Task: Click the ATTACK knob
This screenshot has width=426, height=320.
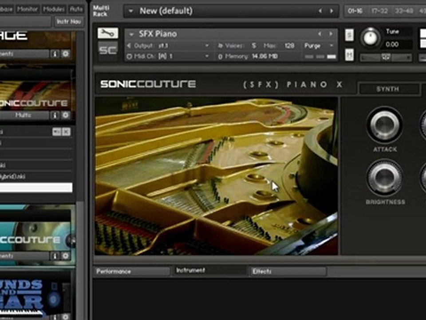Action: (385, 125)
